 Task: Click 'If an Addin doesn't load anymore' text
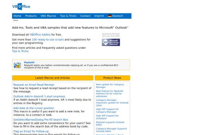tap(52, 102)
